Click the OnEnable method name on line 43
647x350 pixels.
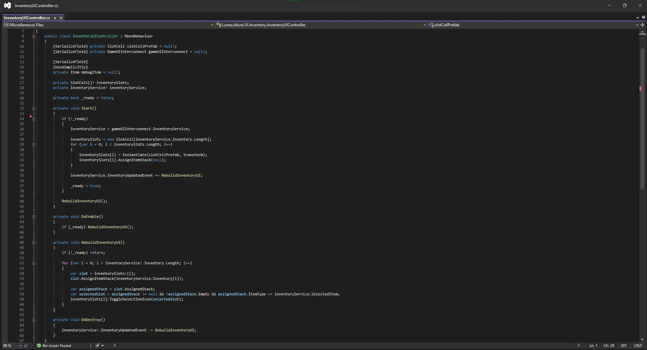(90, 217)
